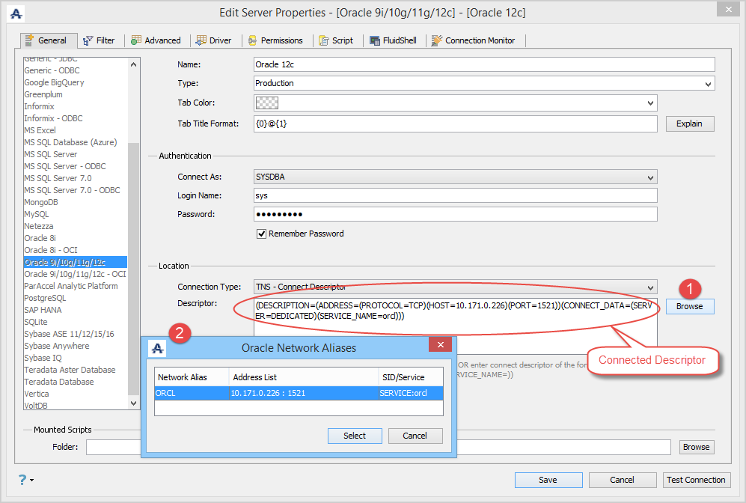Select MongoDB in the server type list
The width and height of the screenshot is (746, 503).
(x=41, y=202)
